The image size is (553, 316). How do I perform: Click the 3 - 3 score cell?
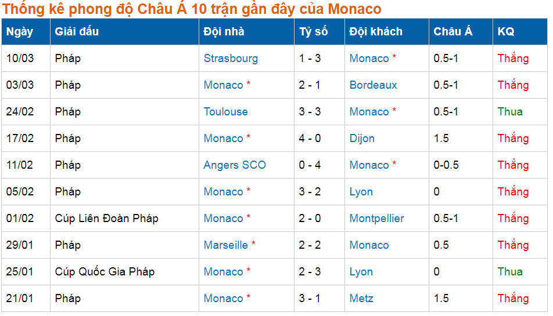point(310,112)
